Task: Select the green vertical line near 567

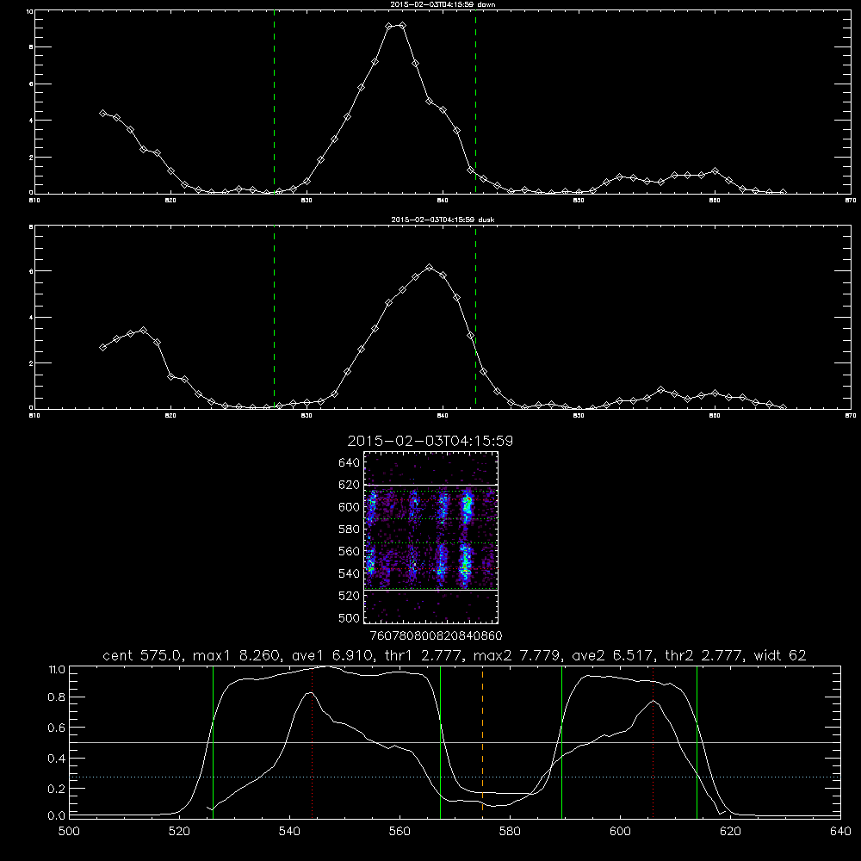Action: (440, 742)
